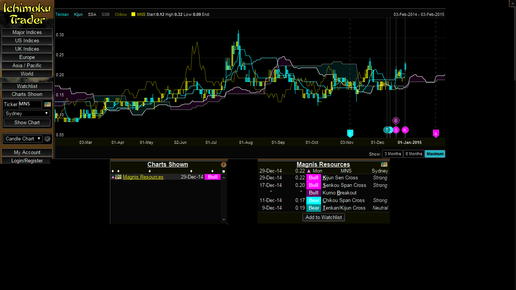Click square icon at Charts Shown sort row end
516x290 pixels.
tap(224, 171)
